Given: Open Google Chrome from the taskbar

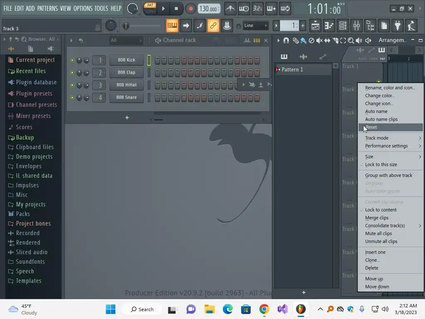Looking at the screenshot, I should [264, 309].
